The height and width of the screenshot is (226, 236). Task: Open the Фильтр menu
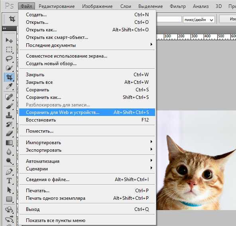tap(178, 6)
